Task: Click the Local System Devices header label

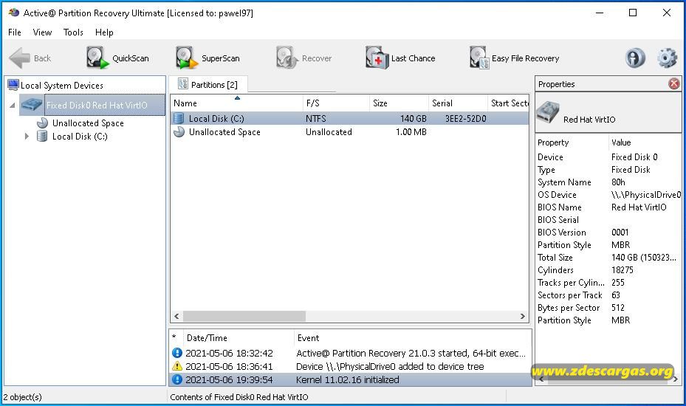Action: (x=62, y=86)
